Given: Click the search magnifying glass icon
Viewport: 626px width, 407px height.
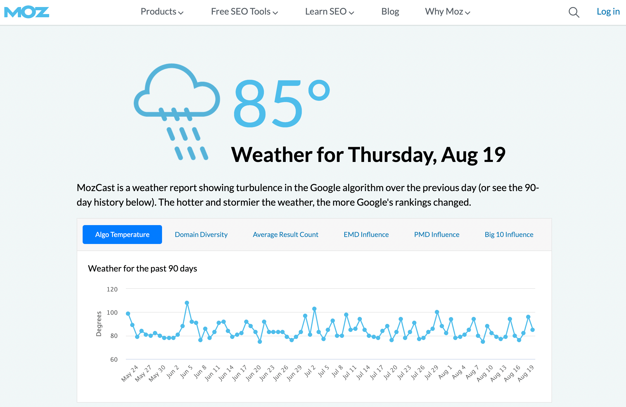Looking at the screenshot, I should [x=574, y=13].
